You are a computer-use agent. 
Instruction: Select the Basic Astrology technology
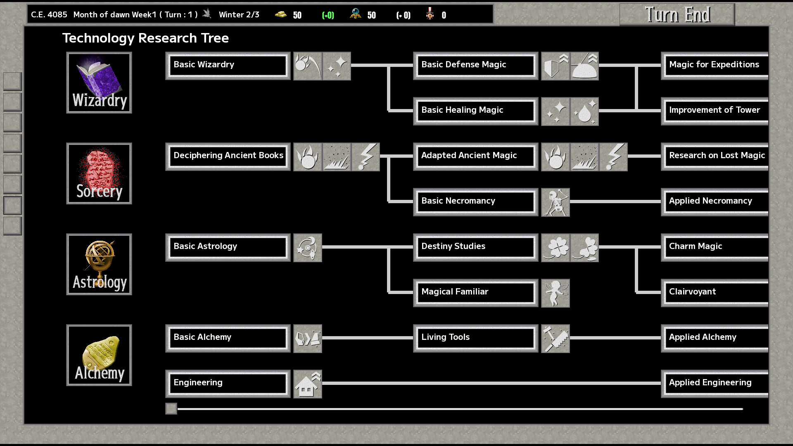click(228, 247)
